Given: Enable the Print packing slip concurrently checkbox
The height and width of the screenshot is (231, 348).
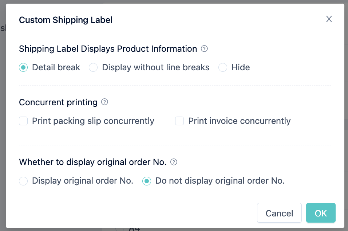Looking at the screenshot, I should (x=23, y=121).
